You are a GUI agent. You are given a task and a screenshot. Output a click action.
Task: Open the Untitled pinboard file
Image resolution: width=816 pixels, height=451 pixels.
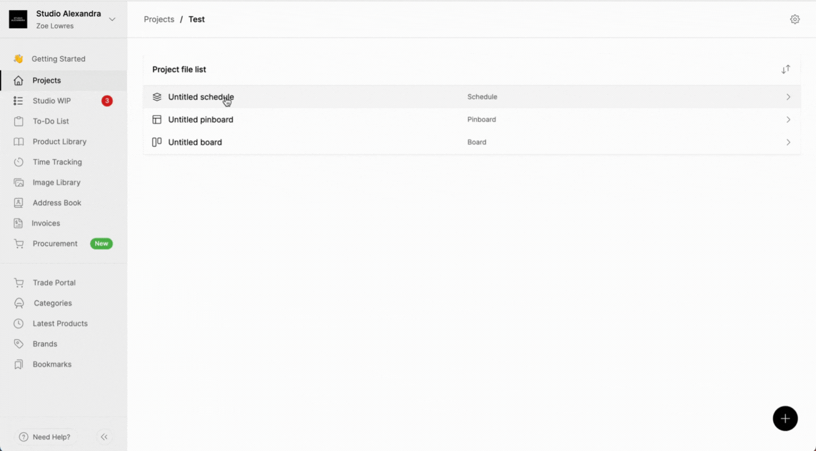pyautogui.click(x=201, y=120)
